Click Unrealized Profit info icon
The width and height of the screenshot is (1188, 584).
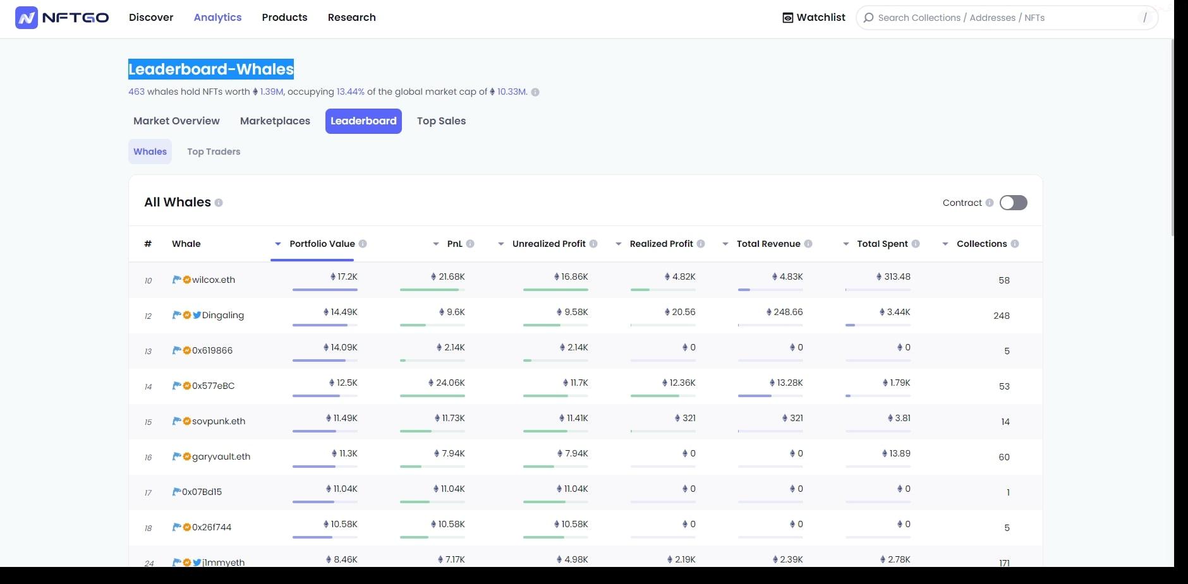tap(593, 244)
